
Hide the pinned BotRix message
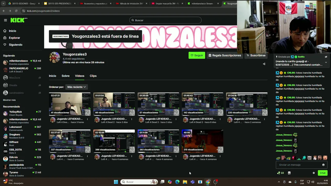(x=326, y=57)
